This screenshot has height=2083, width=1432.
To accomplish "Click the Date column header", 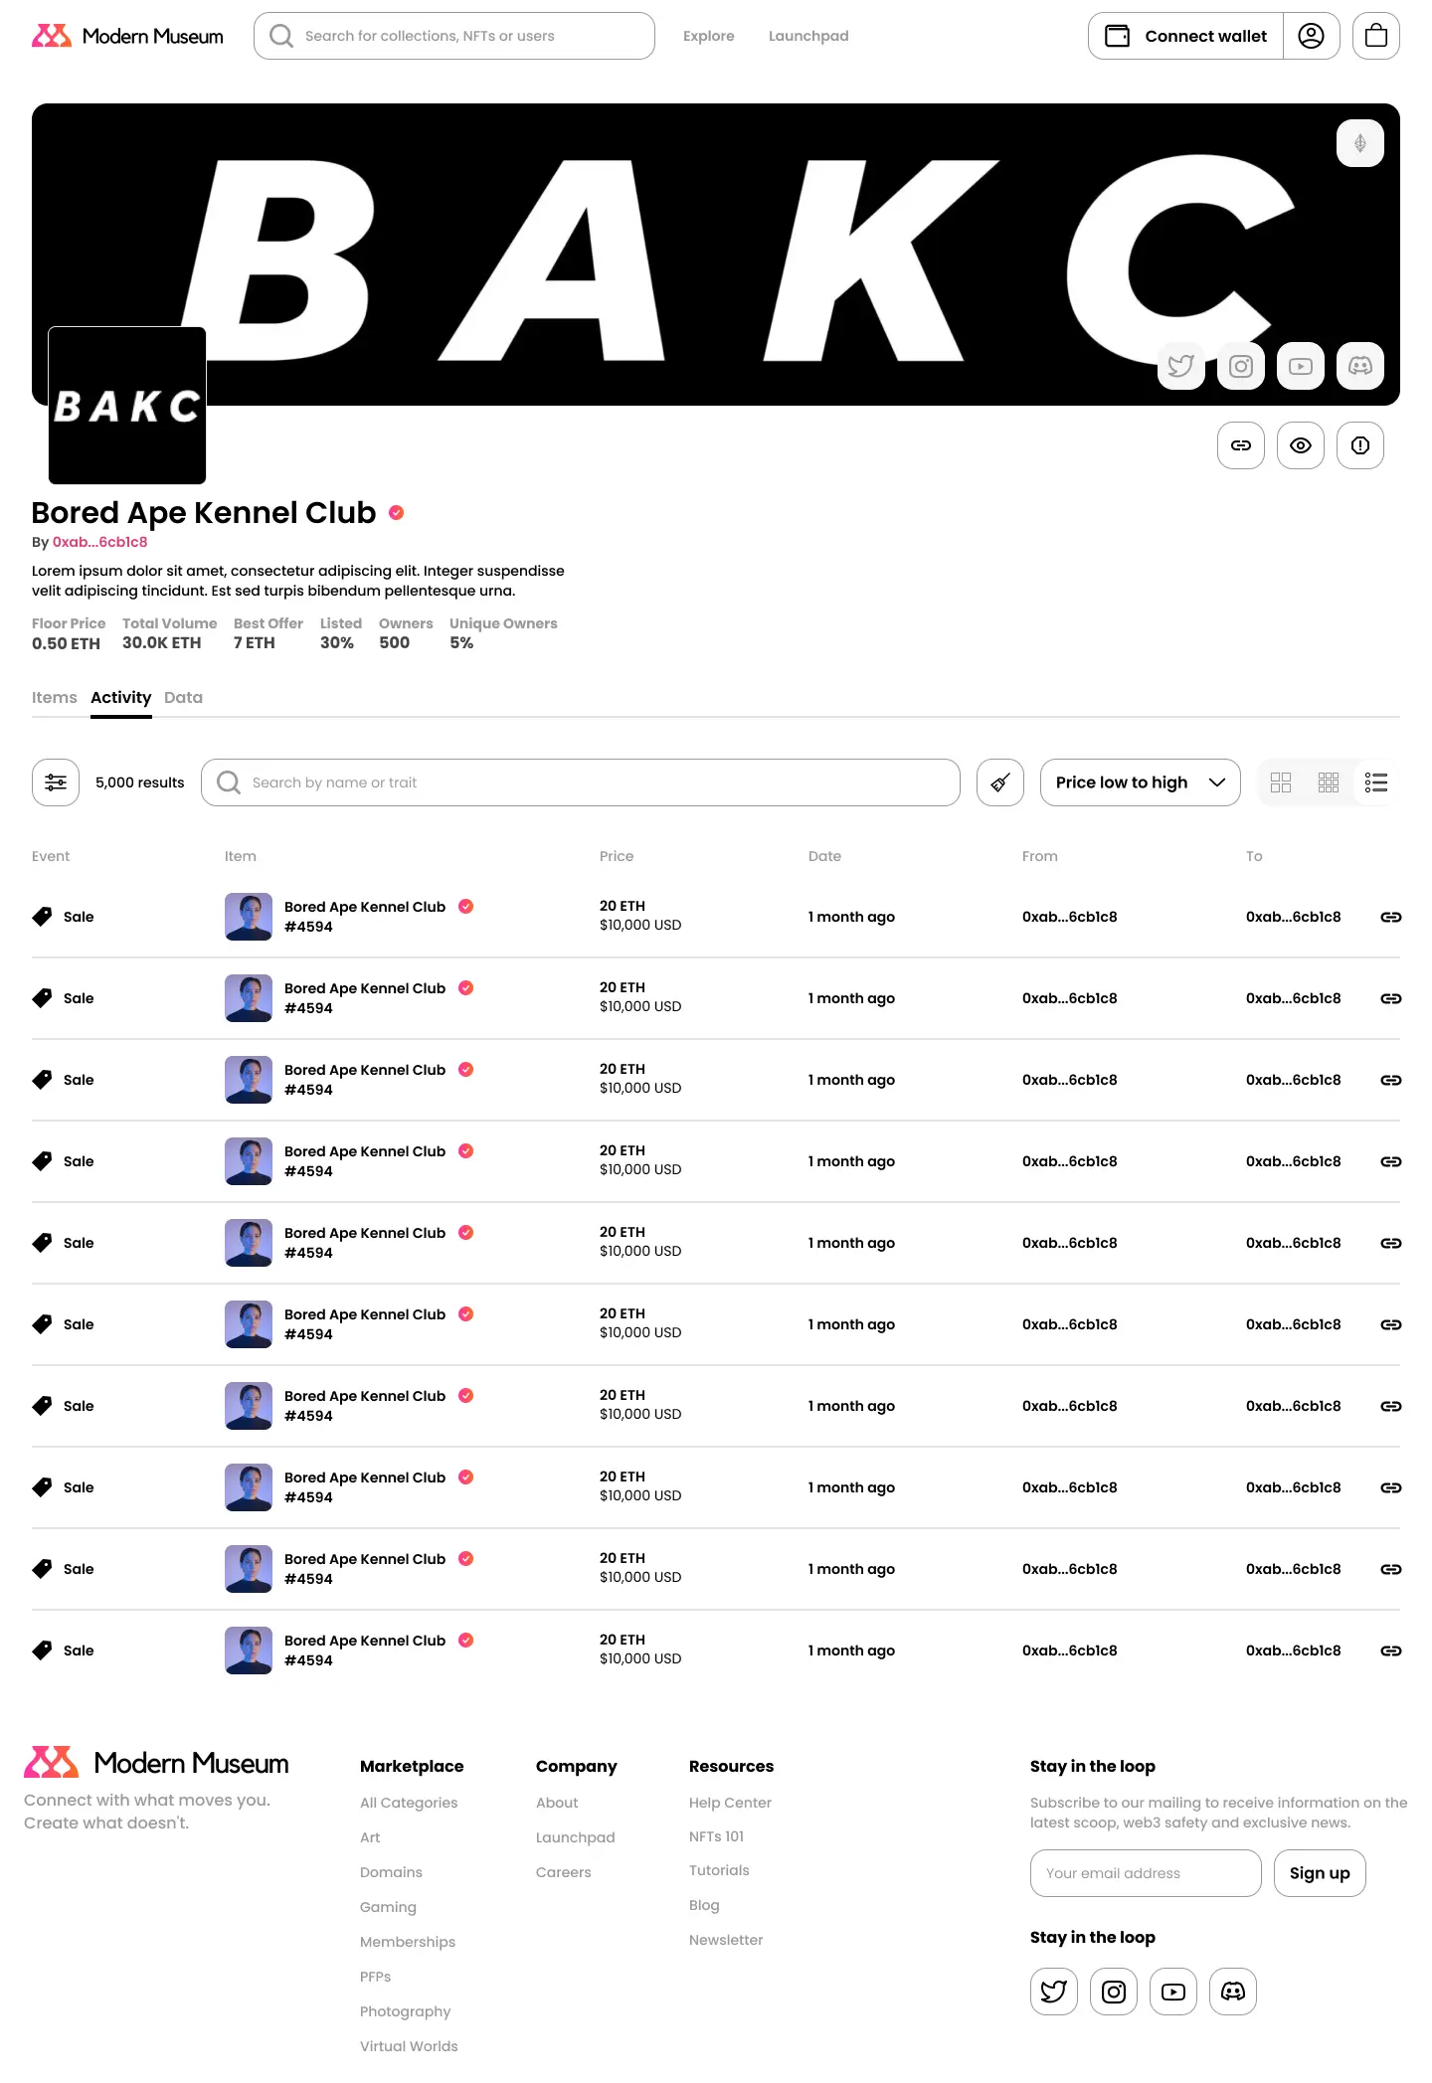I will [824, 856].
